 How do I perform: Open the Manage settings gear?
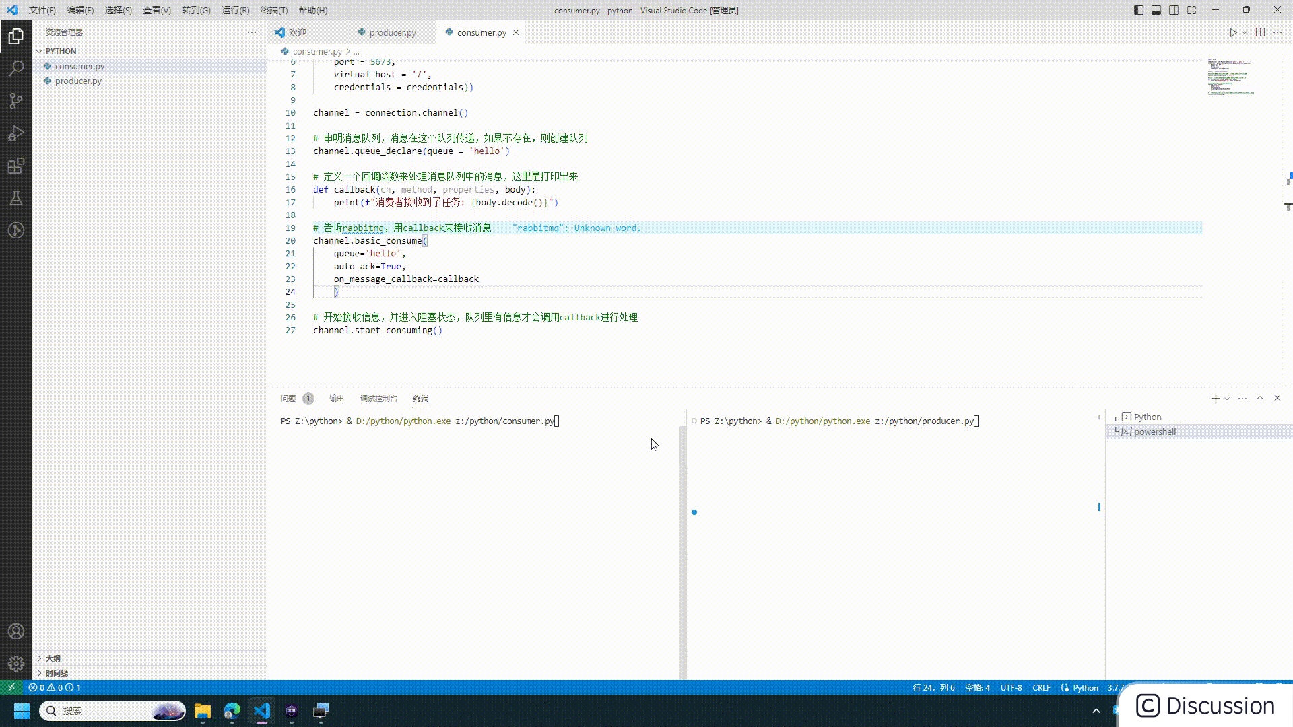coord(16,664)
